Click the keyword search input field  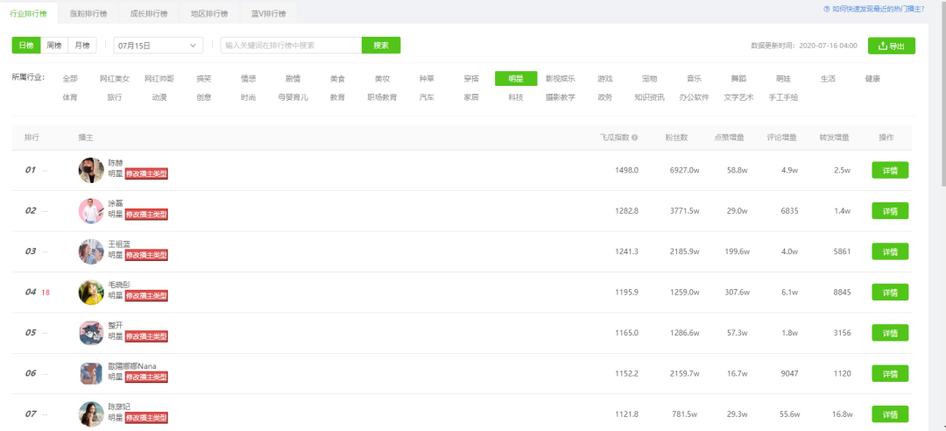[291, 46]
